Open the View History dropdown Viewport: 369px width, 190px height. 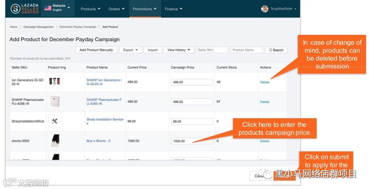[x=178, y=50]
